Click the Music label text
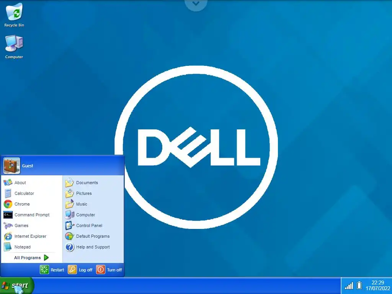The height and width of the screenshot is (294, 392). (x=82, y=204)
